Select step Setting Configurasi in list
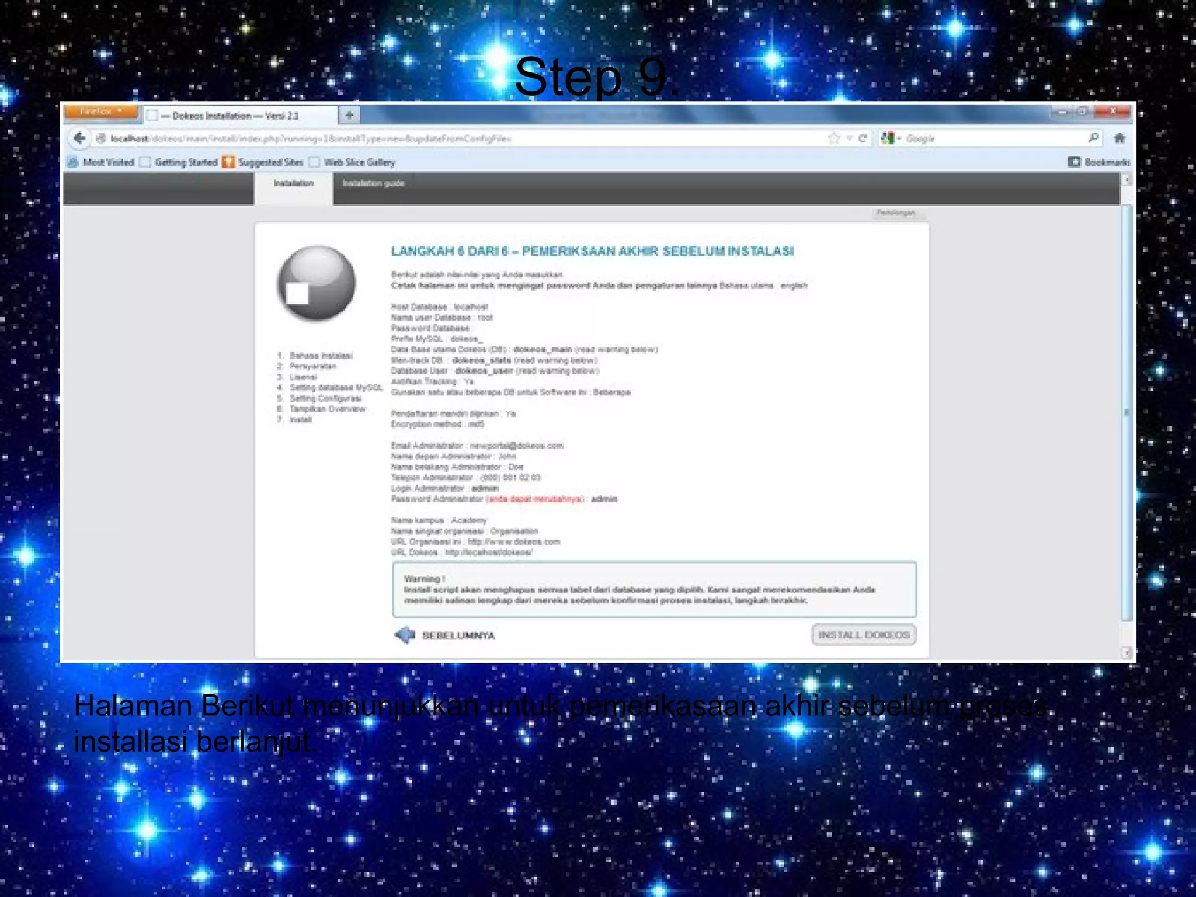 [x=325, y=398]
